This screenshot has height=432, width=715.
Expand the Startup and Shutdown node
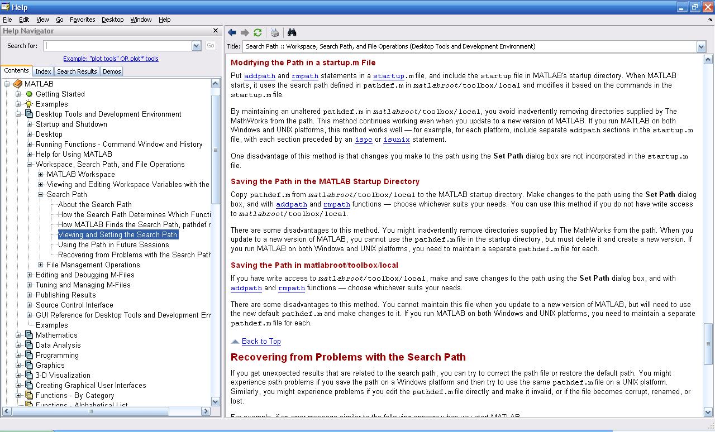(30, 124)
